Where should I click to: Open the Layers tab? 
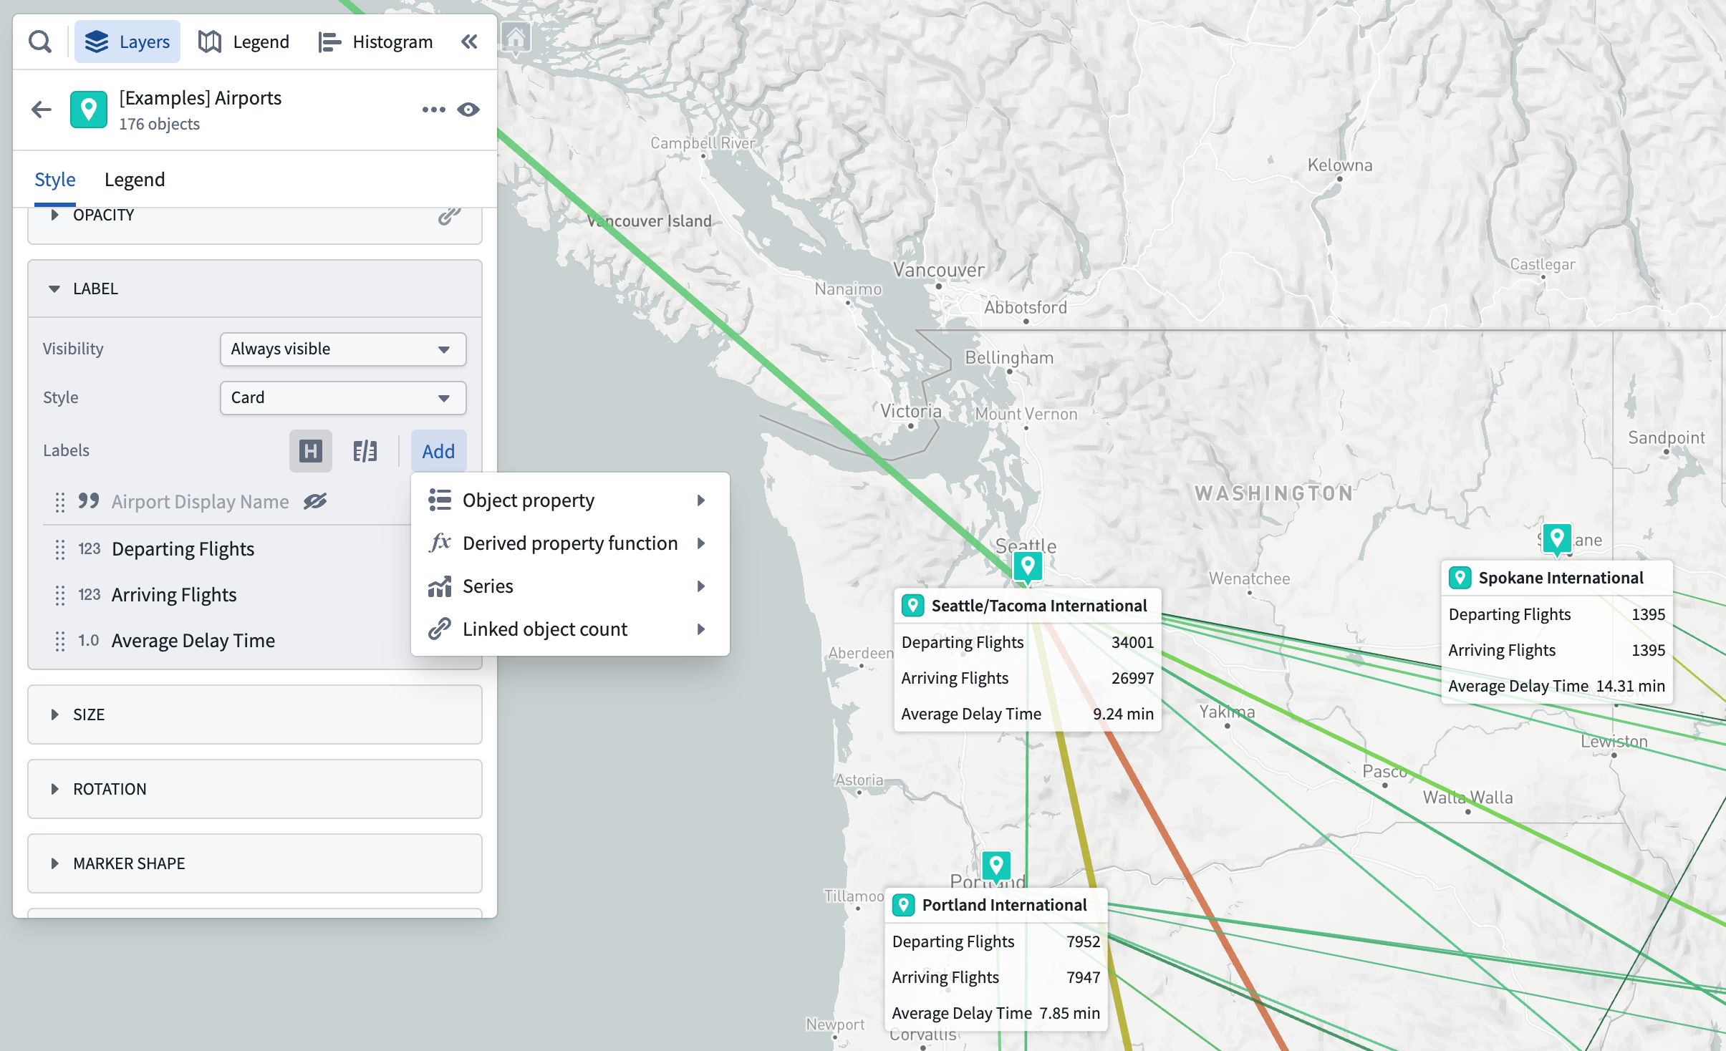click(x=127, y=42)
